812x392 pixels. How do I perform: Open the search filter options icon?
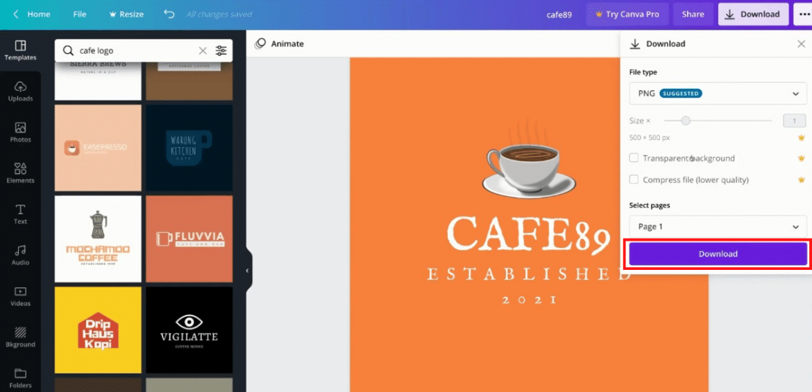point(221,50)
